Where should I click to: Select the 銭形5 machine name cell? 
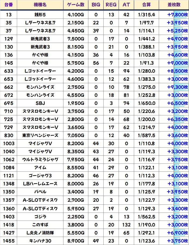tap(40, 15)
